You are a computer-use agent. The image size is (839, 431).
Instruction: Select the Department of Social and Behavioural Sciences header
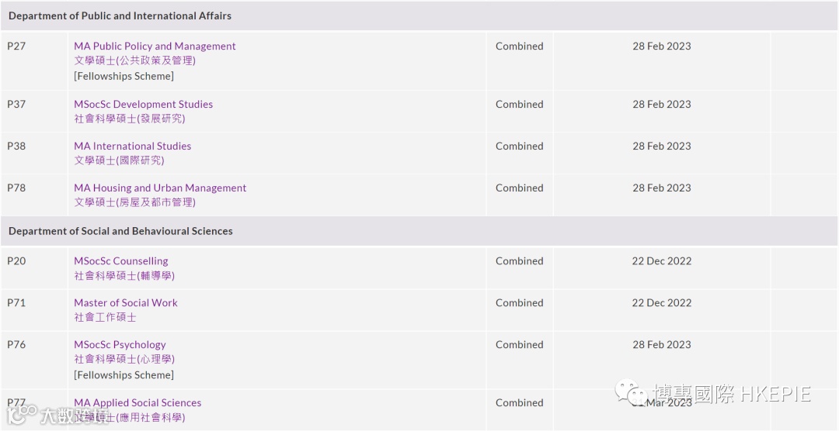pos(120,231)
